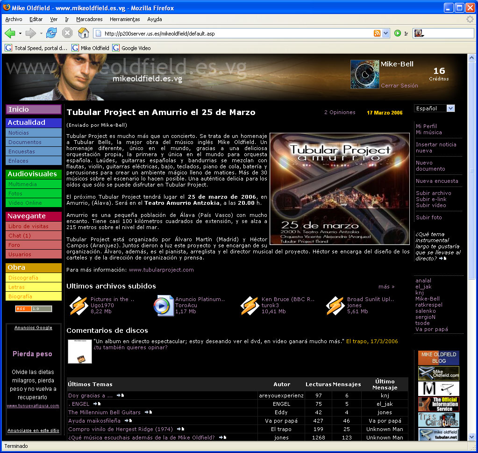Image resolution: width=478 pixels, height=453 pixels.
Task: Open the mike oldfield tubular.net banner
Action: click(439, 434)
